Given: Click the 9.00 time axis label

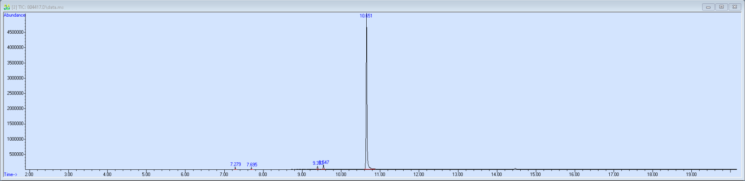Looking at the screenshot, I should click(302, 174).
